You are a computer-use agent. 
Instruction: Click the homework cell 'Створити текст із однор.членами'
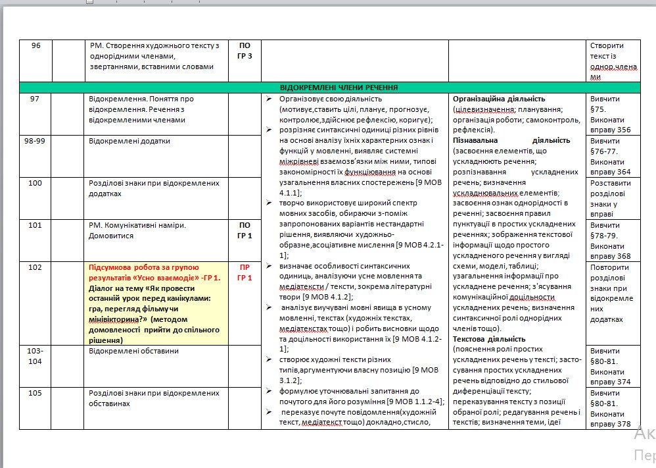pyautogui.click(x=611, y=61)
